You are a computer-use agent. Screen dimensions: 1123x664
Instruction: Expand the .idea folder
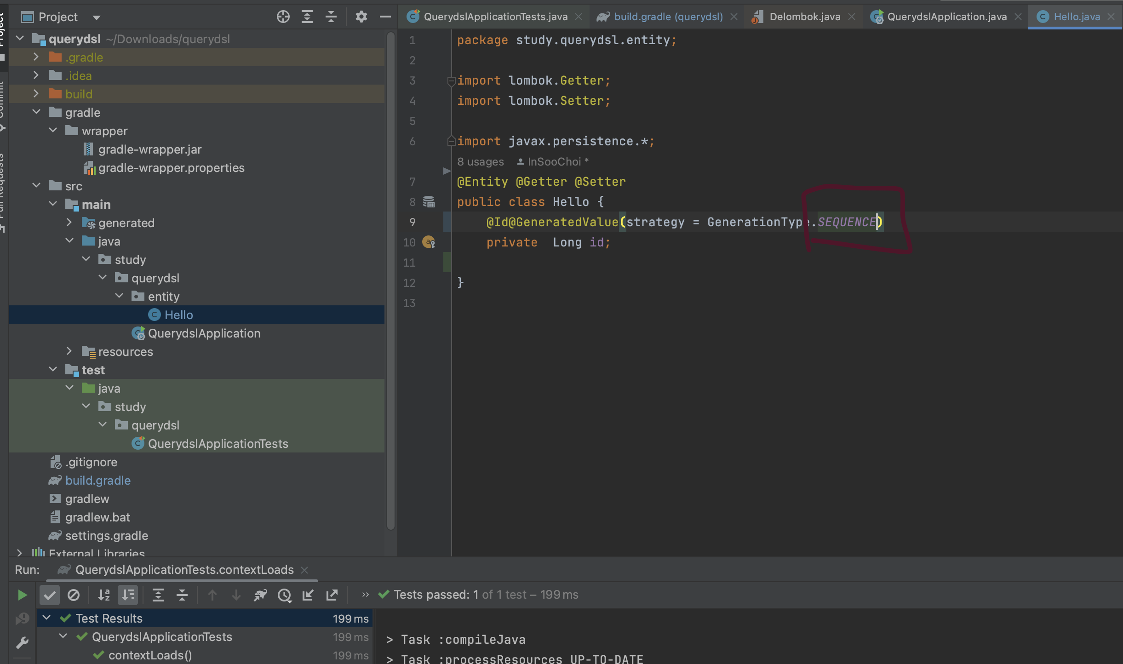pos(36,75)
